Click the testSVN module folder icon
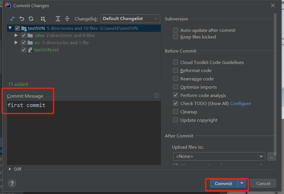 click(x=24, y=28)
